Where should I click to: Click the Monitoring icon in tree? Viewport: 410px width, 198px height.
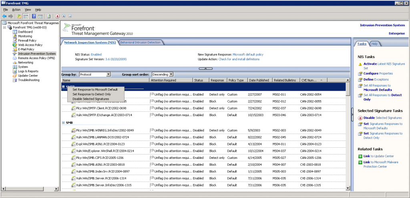point(15,36)
